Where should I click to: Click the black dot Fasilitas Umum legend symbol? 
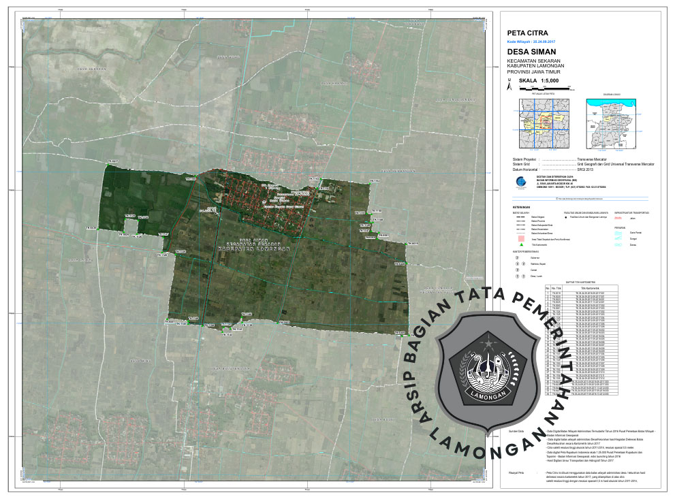[x=567, y=219]
